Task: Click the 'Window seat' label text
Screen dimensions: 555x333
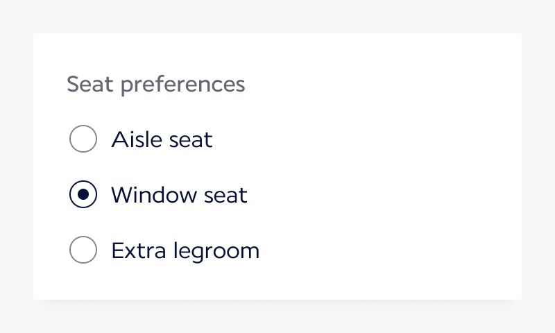Action: click(x=179, y=195)
